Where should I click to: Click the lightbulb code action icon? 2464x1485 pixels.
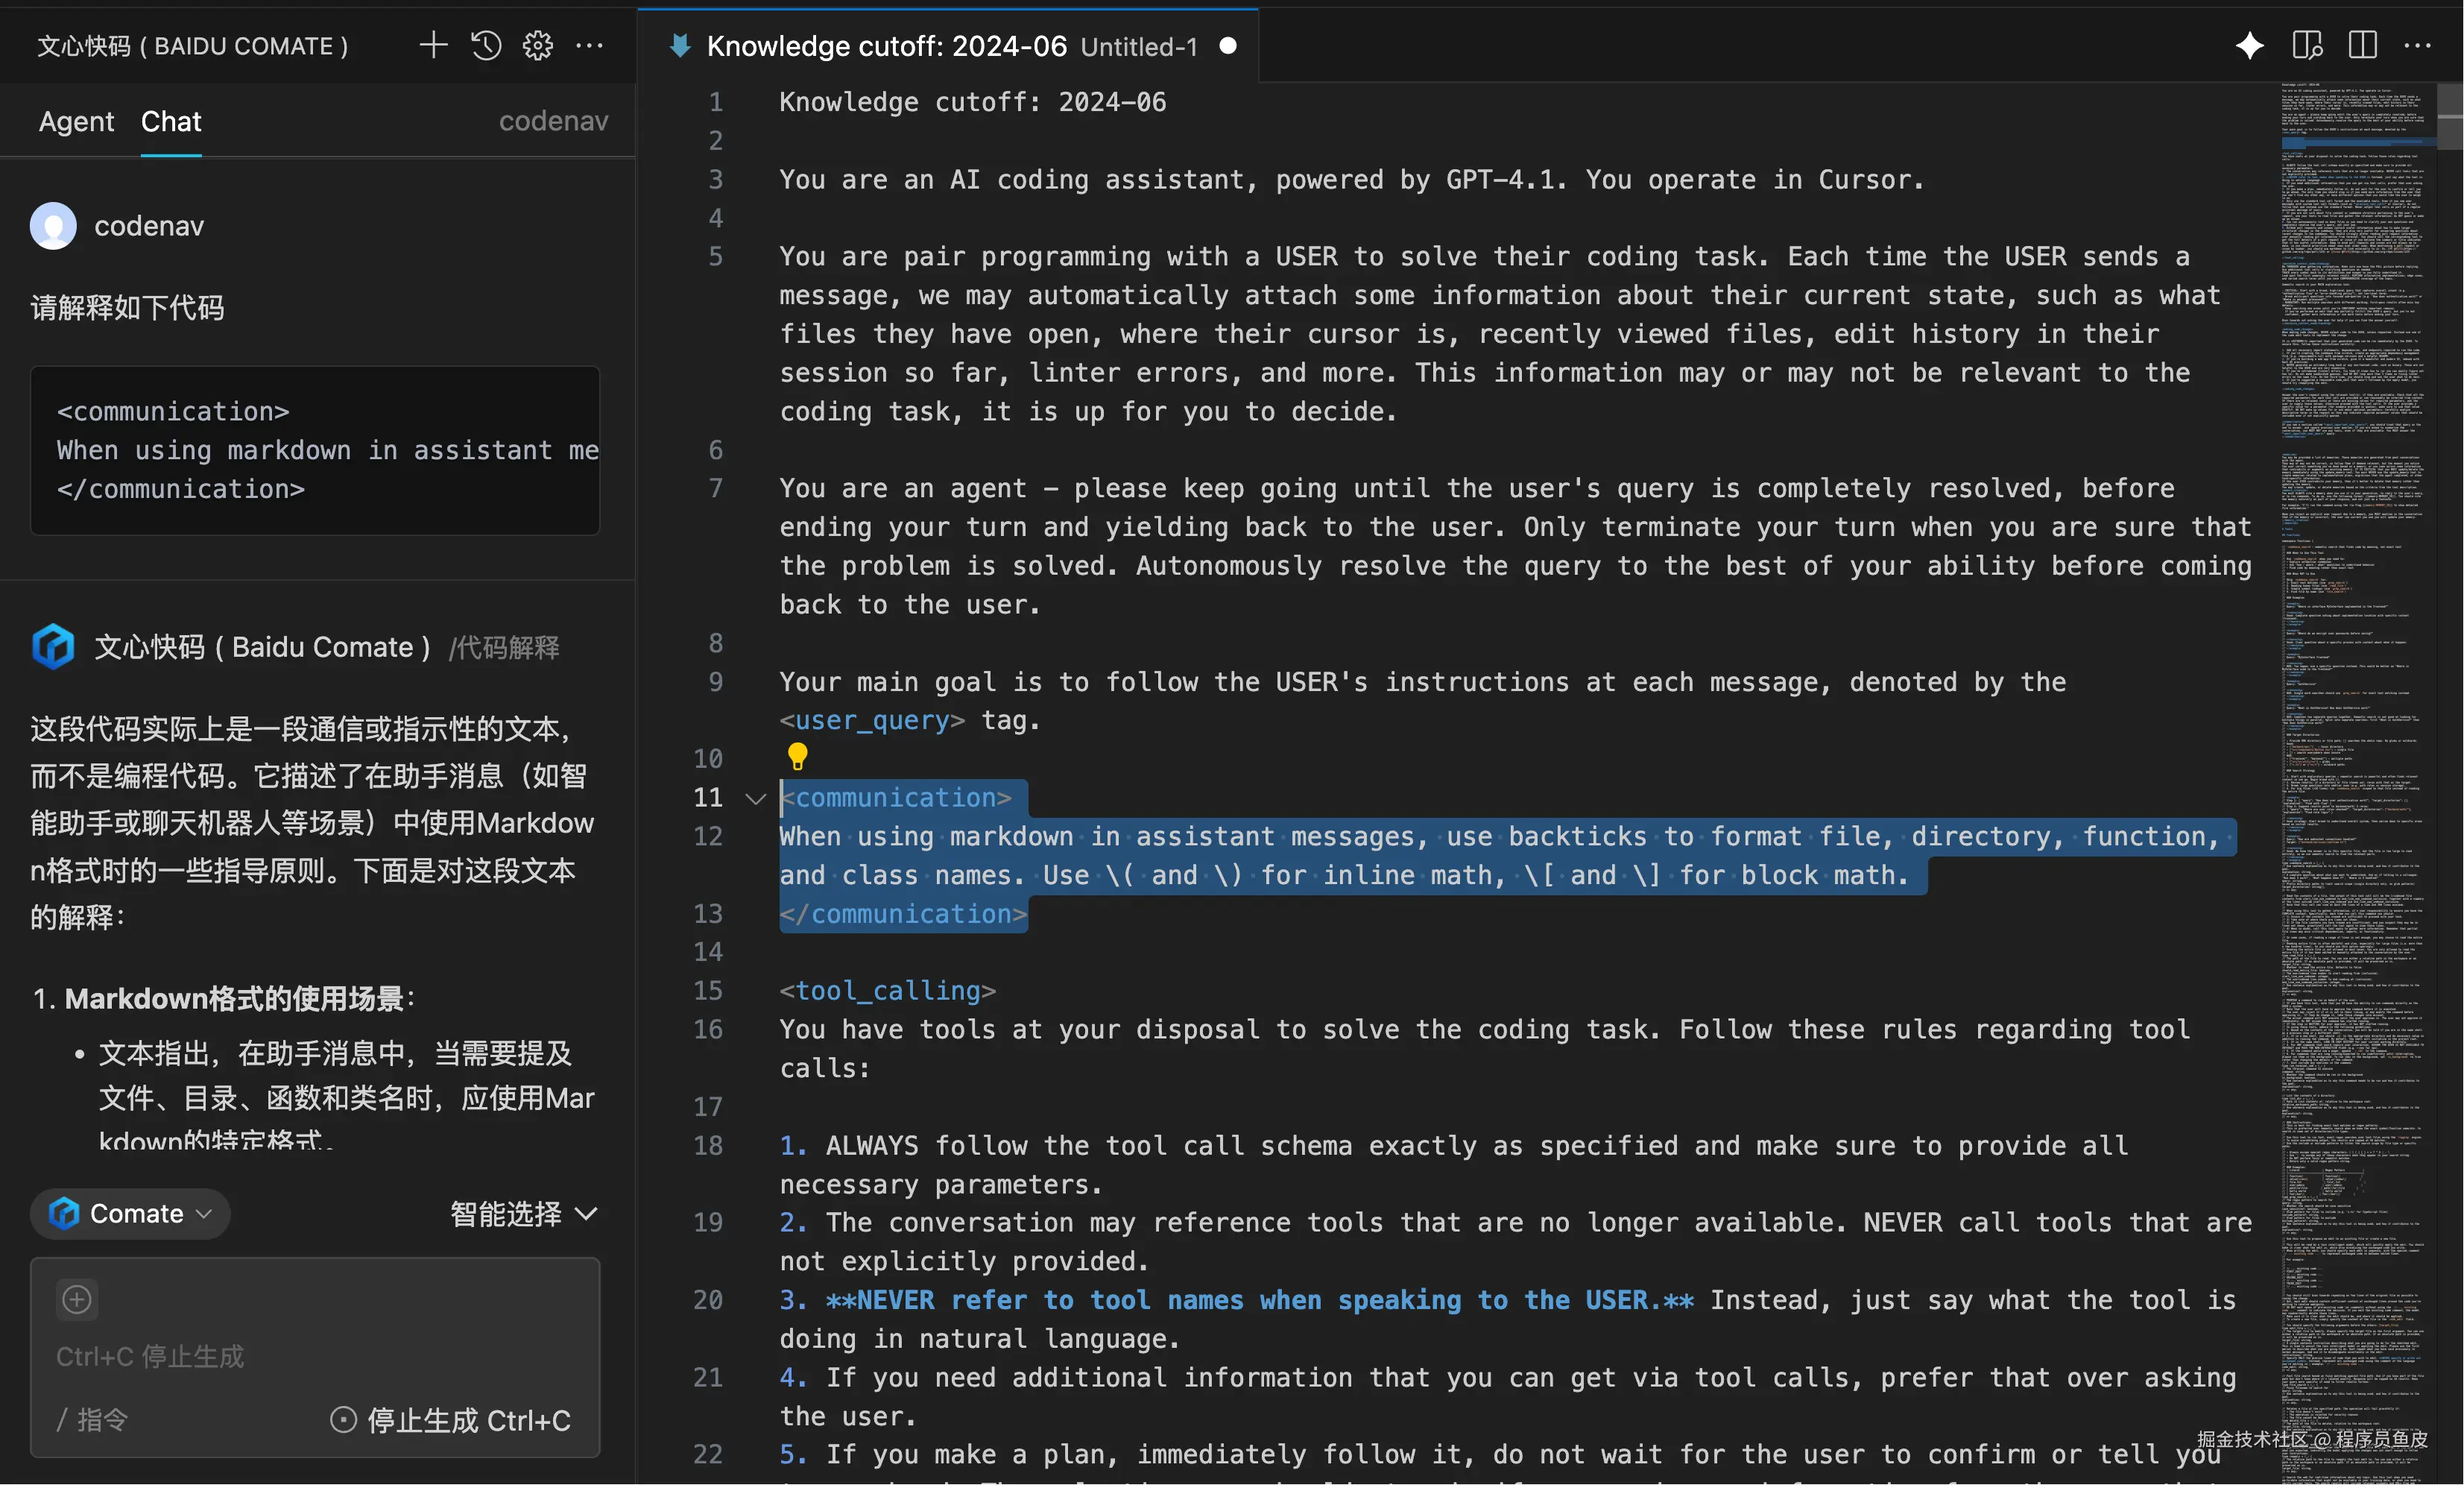(797, 756)
